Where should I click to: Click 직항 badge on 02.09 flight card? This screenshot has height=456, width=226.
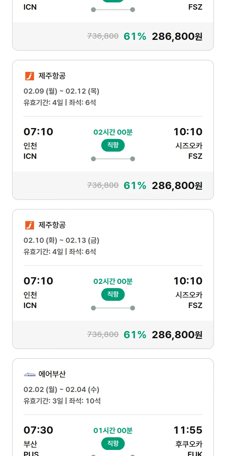click(113, 145)
